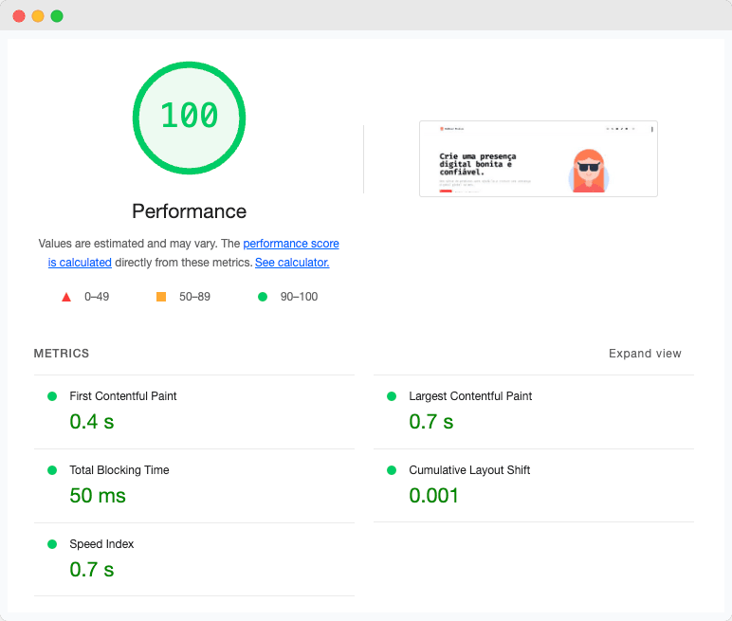Expand the metrics view

point(645,354)
